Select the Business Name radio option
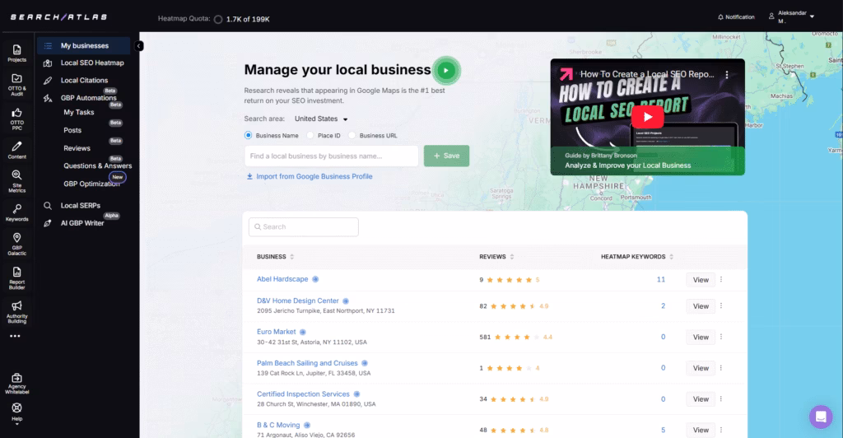 click(x=249, y=135)
